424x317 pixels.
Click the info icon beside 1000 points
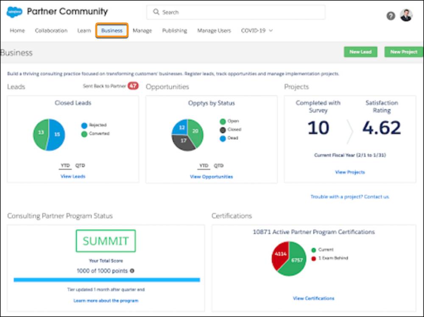click(132, 270)
